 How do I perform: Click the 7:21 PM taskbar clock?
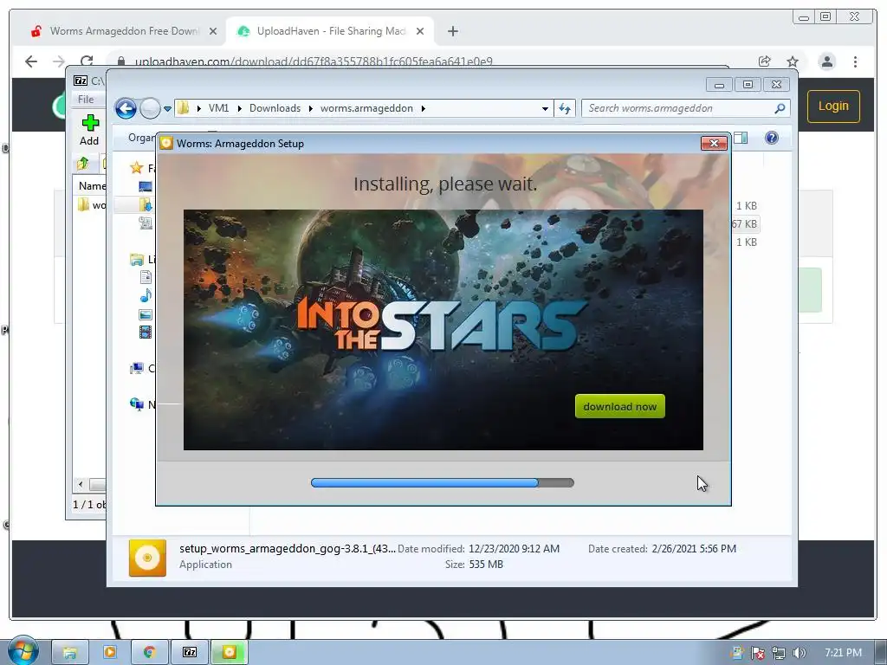[843, 653]
